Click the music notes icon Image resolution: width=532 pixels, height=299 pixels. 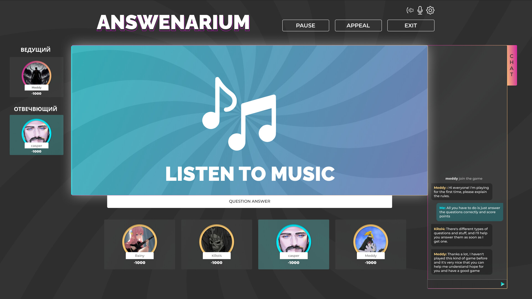coord(239,114)
